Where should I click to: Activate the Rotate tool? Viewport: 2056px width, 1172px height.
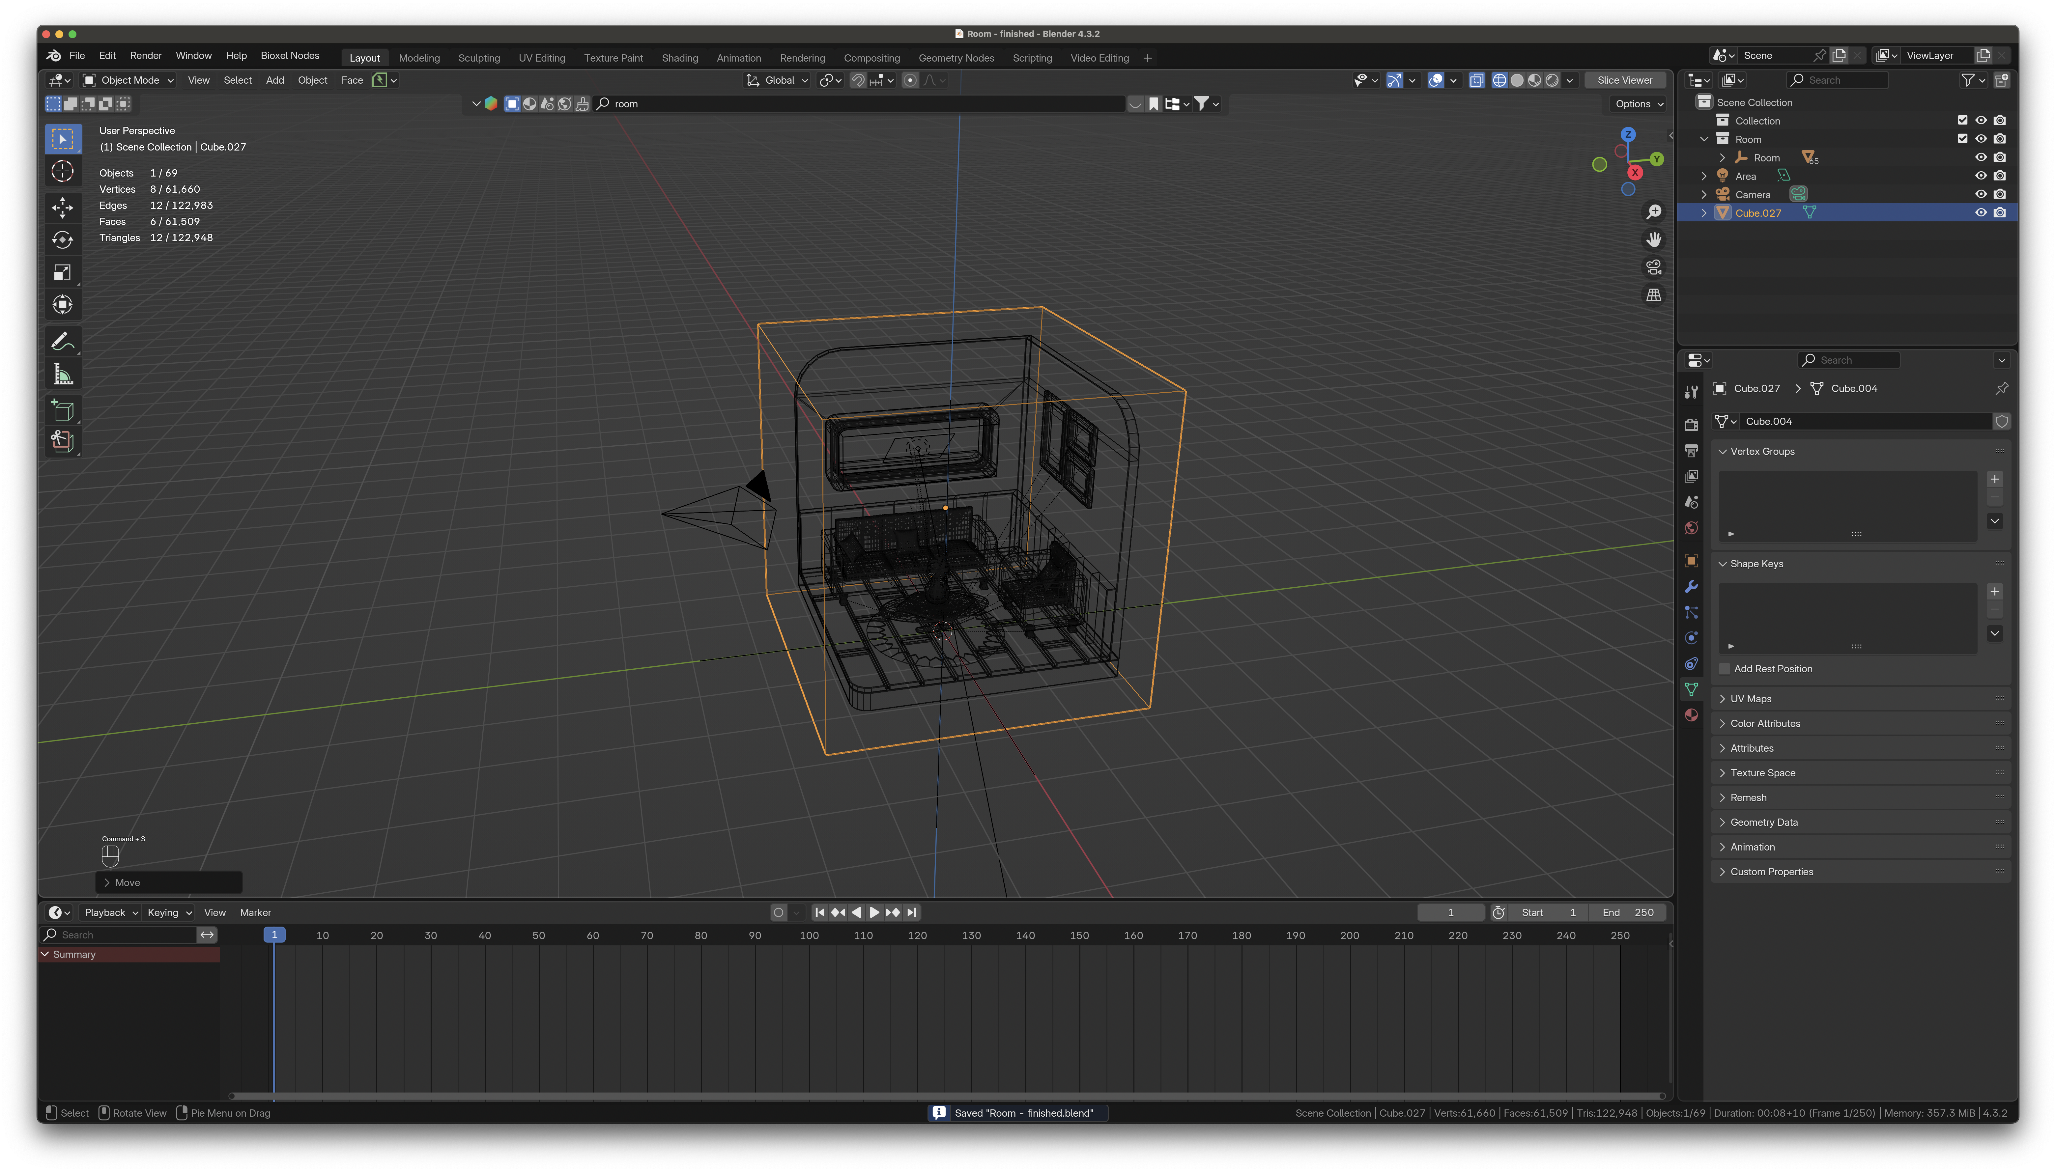pos(63,240)
